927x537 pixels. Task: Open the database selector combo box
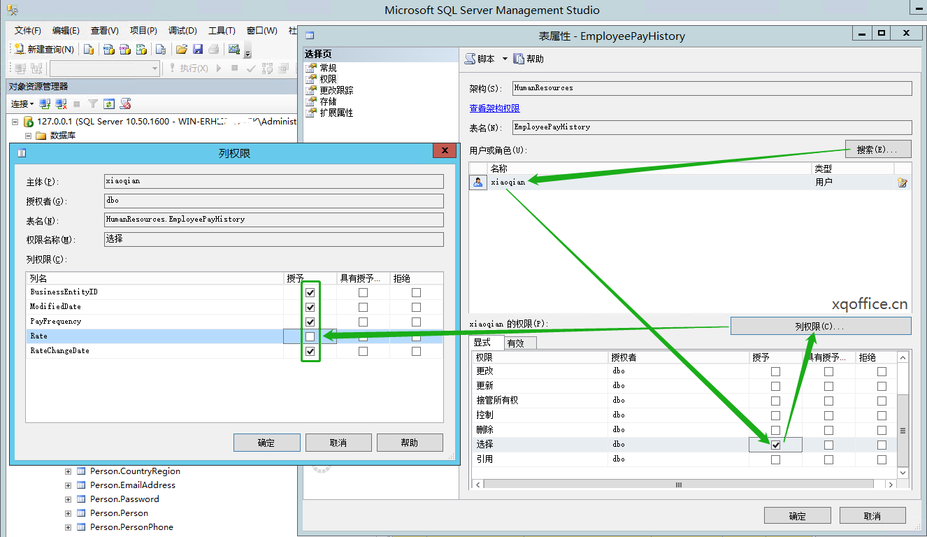tap(105, 69)
